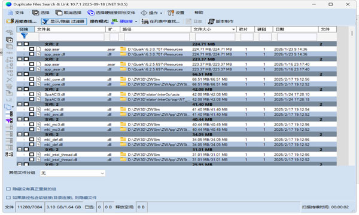Click the eye icon in the left sidebar
This screenshot has height=215, width=359.
click(x=10, y=32)
